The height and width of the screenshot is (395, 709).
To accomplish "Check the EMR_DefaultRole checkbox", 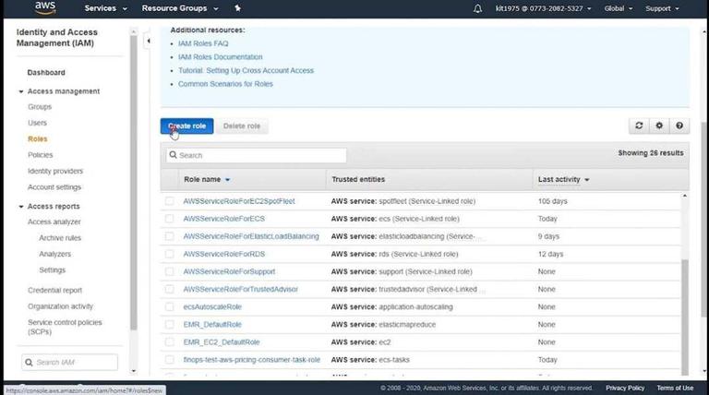I will [169, 325].
